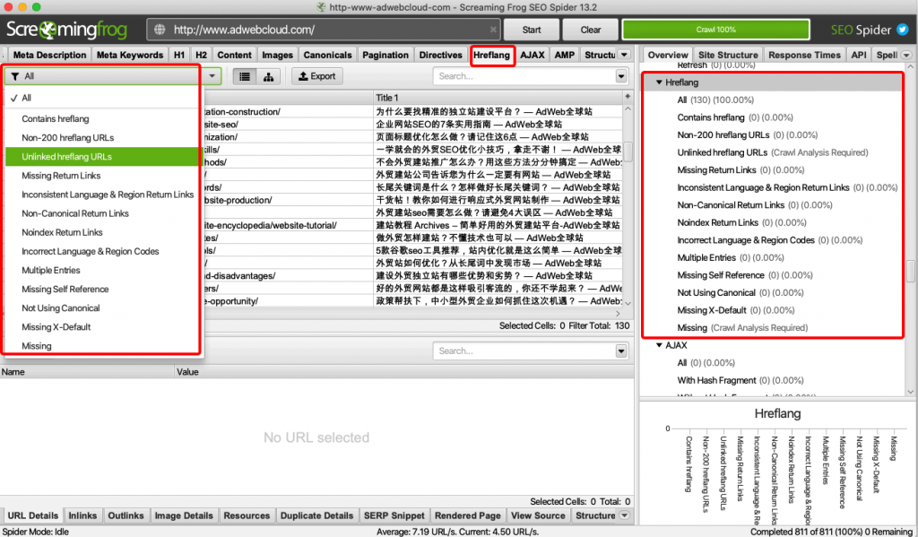Select Non-200 hreflang URLs filter option
918x537 pixels.
click(x=102, y=138)
